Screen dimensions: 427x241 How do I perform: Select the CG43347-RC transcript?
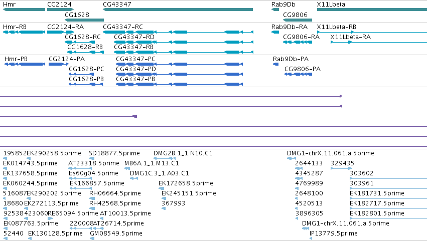(x=178, y=32)
